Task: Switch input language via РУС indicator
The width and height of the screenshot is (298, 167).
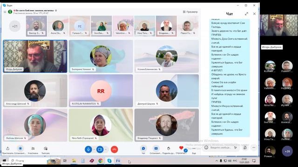Action: pos(235,161)
